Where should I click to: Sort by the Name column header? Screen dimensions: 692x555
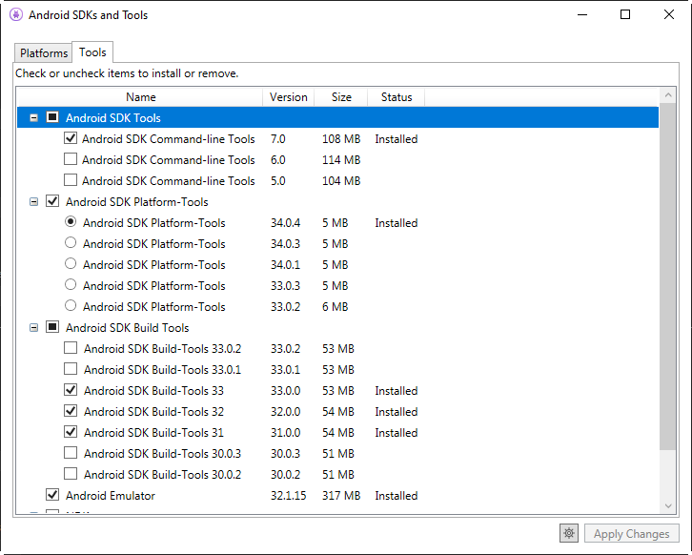click(x=140, y=97)
